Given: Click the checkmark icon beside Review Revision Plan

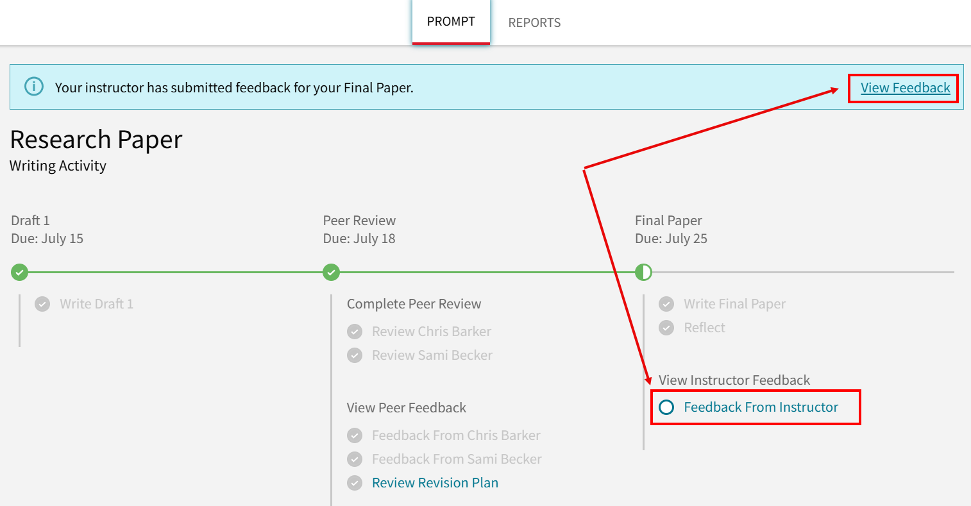Looking at the screenshot, I should [x=355, y=483].
